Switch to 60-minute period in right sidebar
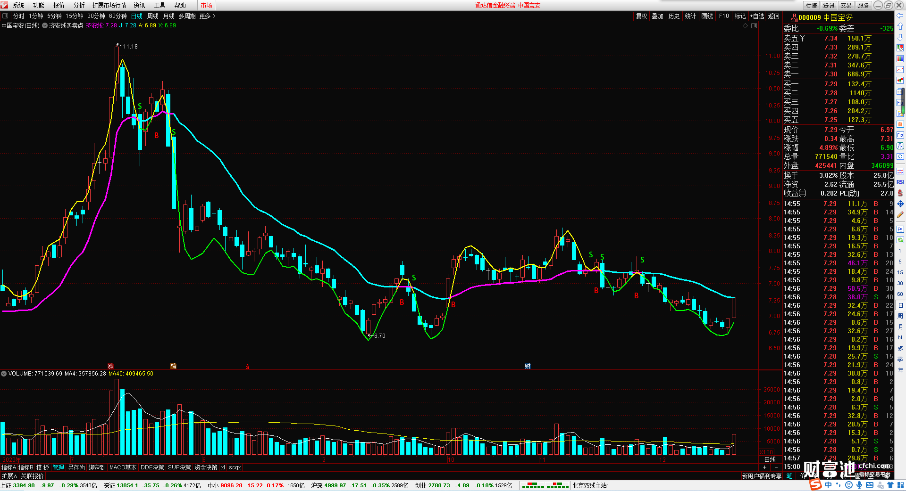The width and height of the screenshot is (906, 491). 900,294
